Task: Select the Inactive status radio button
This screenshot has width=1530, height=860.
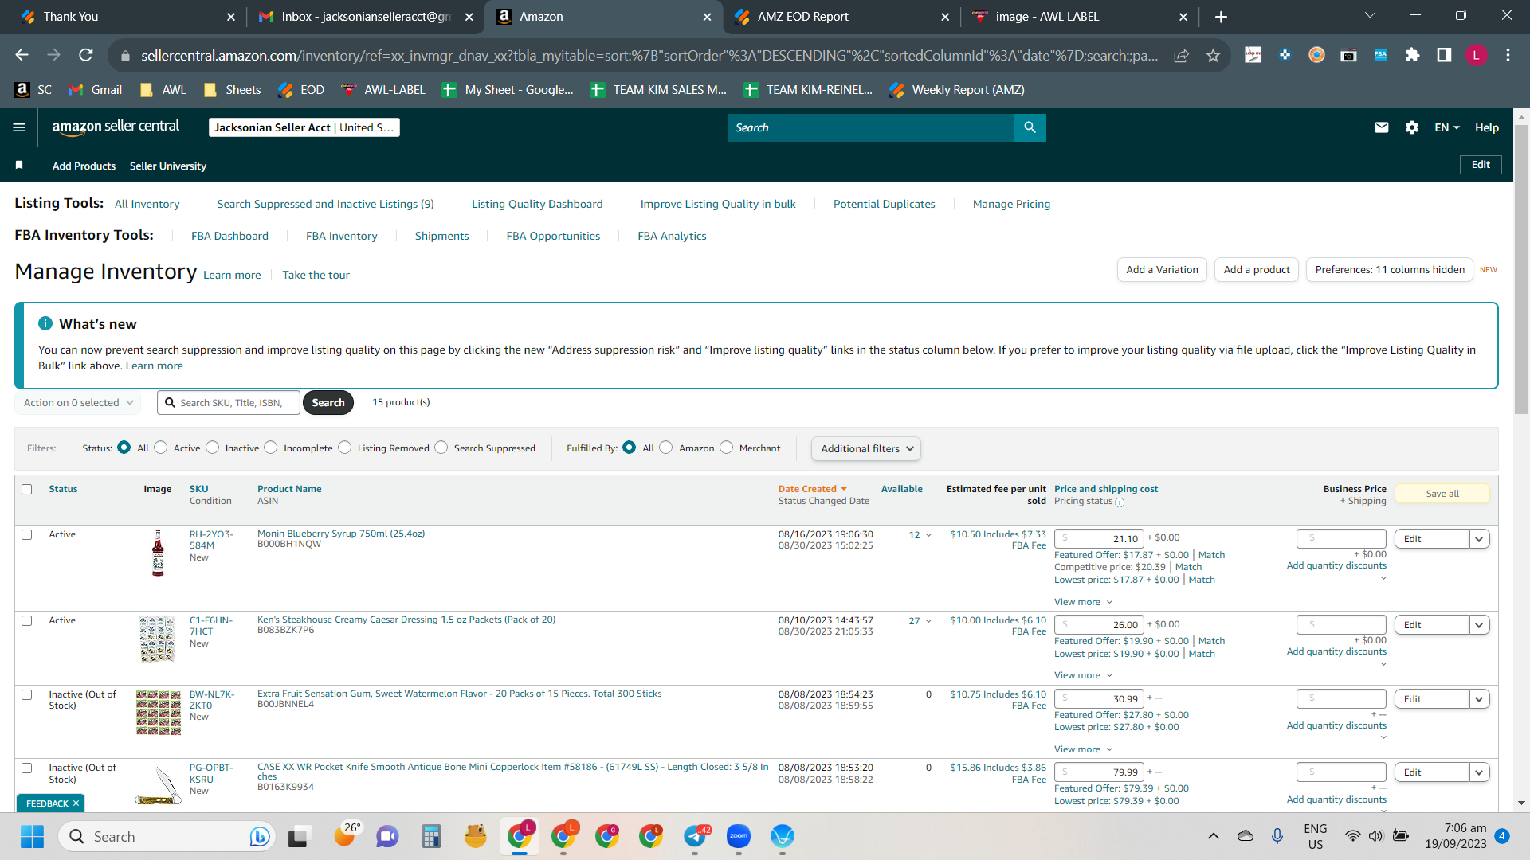Action: 213,448
